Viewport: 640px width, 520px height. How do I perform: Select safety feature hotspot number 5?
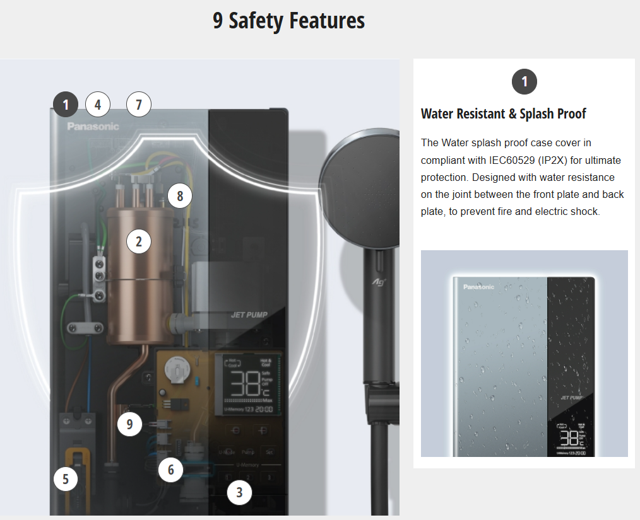click(66, 479)
